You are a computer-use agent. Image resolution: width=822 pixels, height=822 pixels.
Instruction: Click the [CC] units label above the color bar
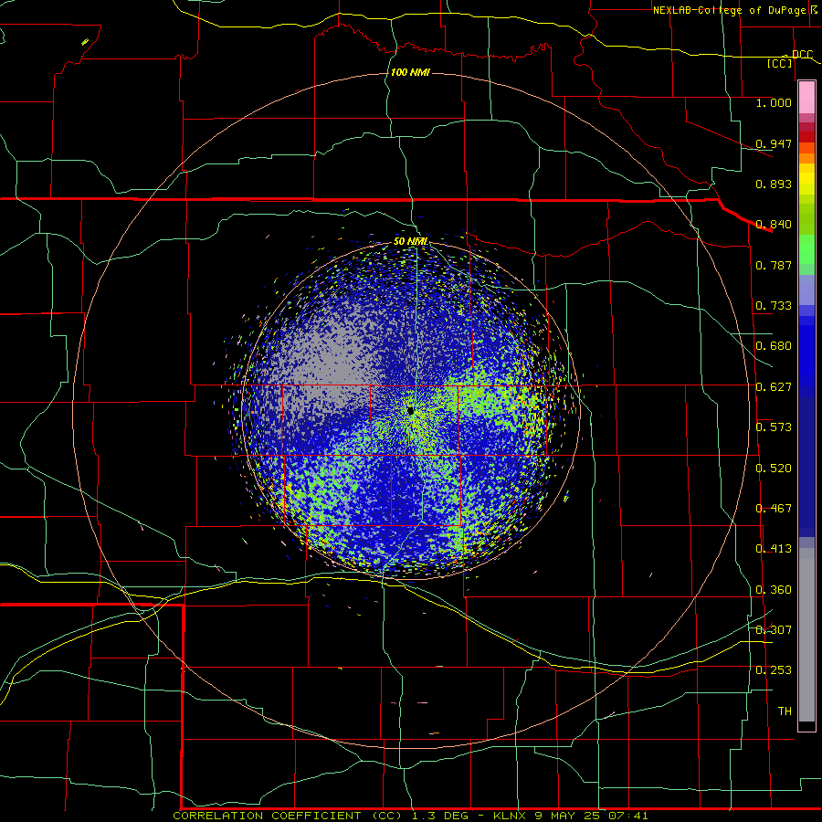[x=780, y=63]
